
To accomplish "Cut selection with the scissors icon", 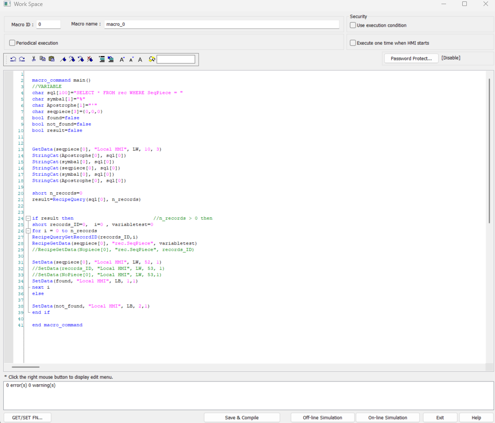I will click(x=34, y=59).
